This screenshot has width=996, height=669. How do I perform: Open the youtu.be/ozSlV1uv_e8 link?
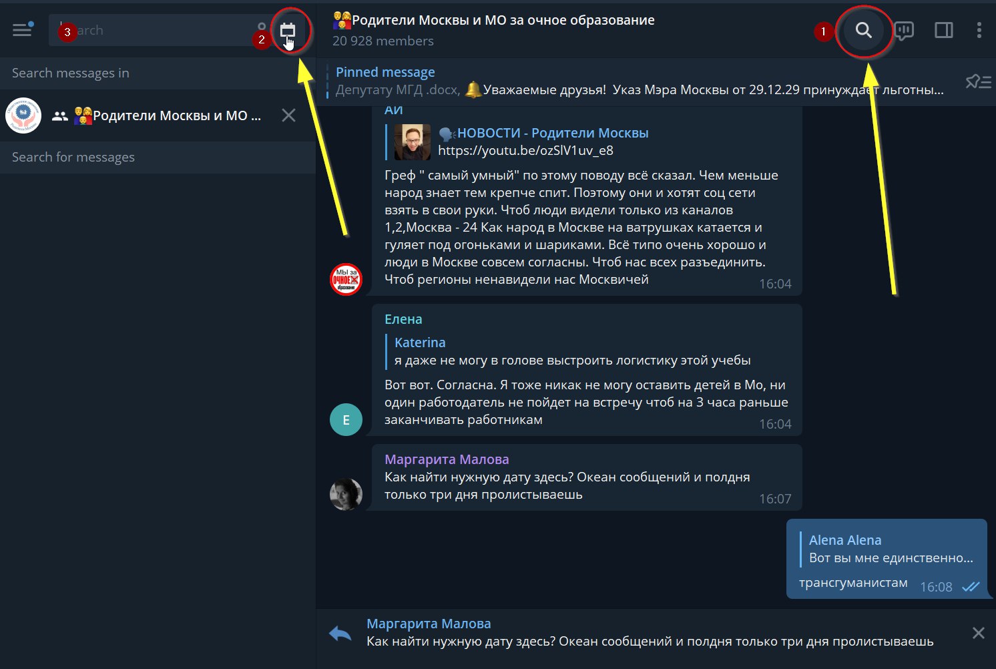(x=525, y=150)
